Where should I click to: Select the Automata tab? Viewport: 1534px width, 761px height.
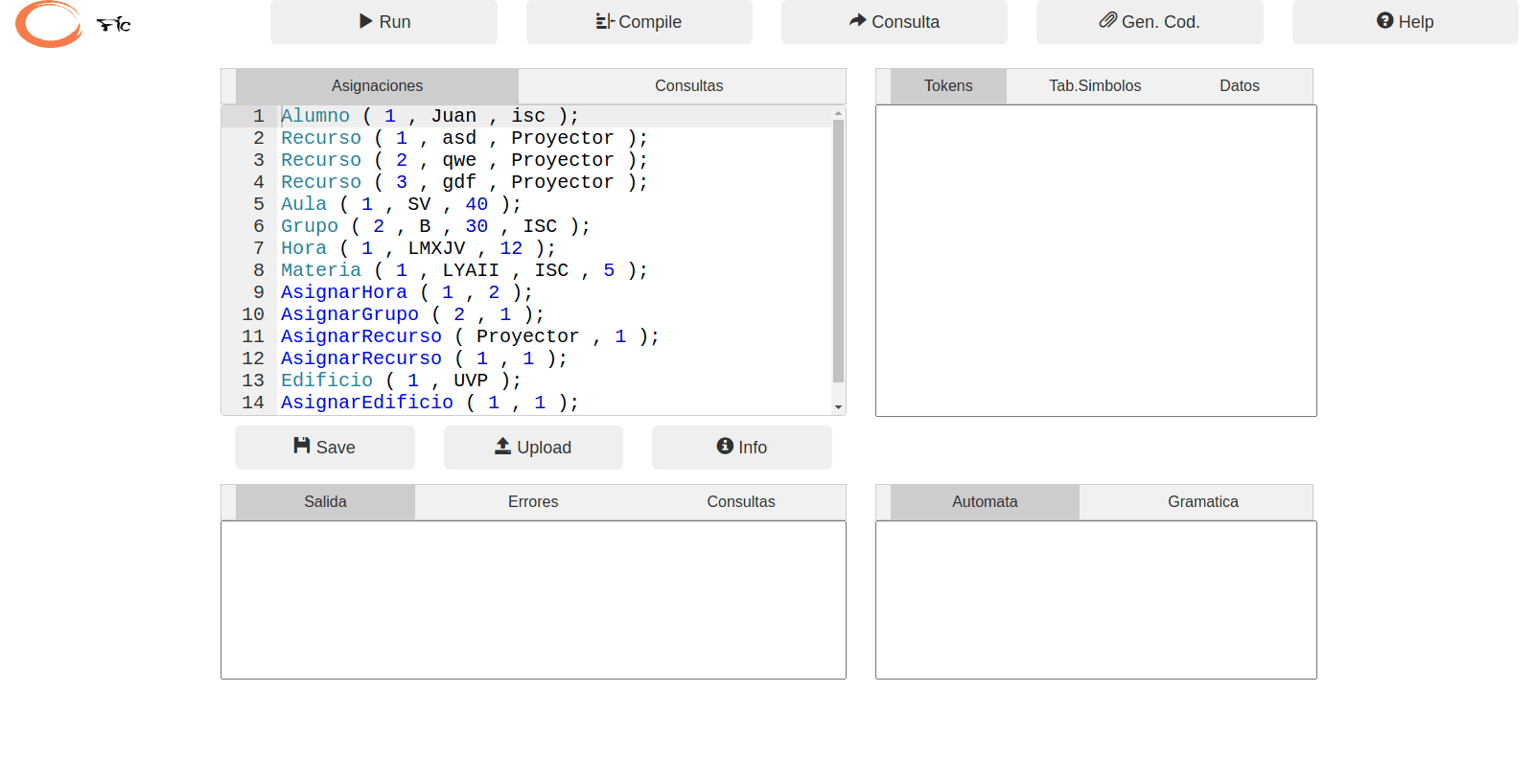[985, 502]
